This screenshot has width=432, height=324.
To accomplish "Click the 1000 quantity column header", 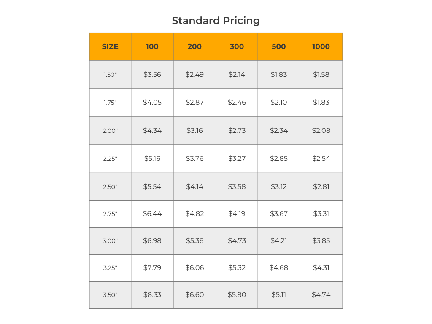I will coord(321,46).
